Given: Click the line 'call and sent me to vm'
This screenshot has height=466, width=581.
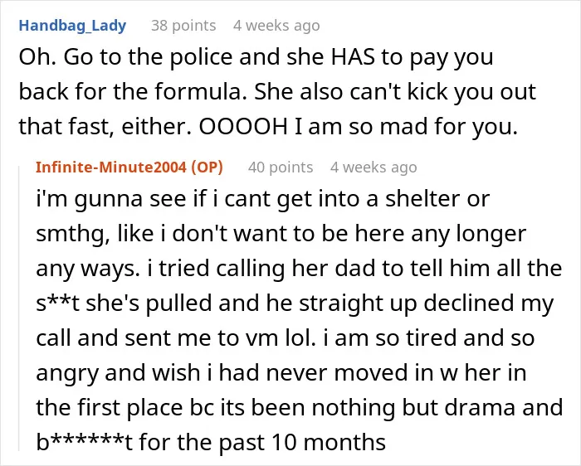Looking at the screenshot, I should click(285, 338).
